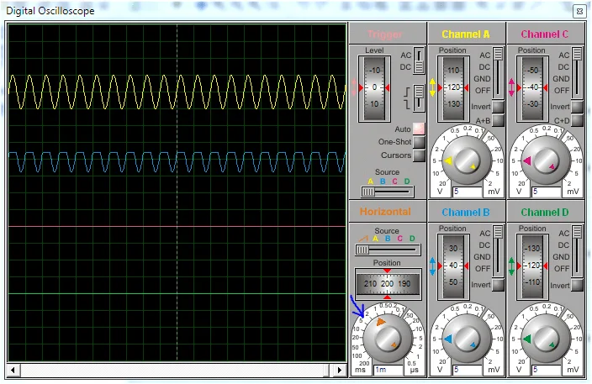Click the Horizontal timebase 1m value field
The width and height of the screenshot is (592, 384).
pyautogui.click(x=388, y=370)
